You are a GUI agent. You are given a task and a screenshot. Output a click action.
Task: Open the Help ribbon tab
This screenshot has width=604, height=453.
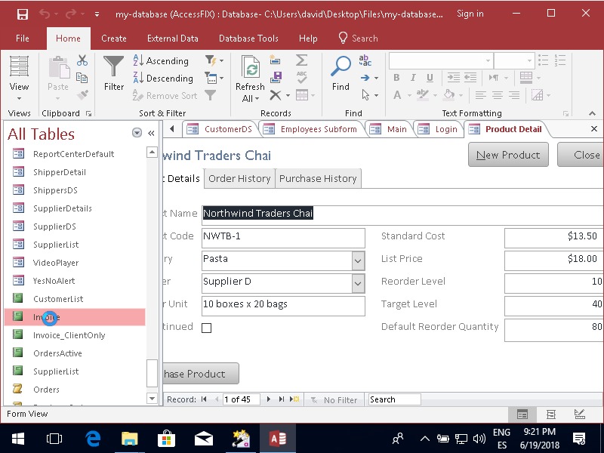pos(308,39)
